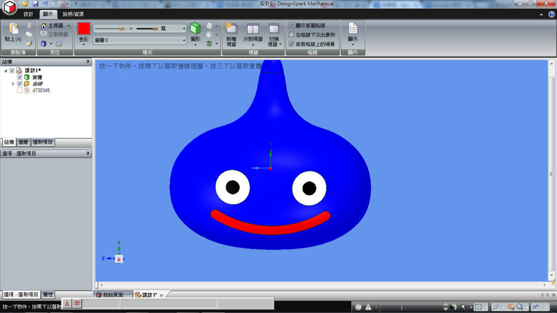Select the 圖層 panel tab
Image resolution: width=557 pixels, height=313 pixels.
pyautogui.click(x=23, y=142)
